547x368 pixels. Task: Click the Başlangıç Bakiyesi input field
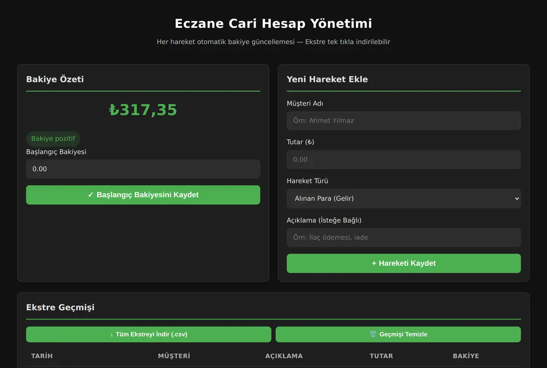tap(143, 169)
